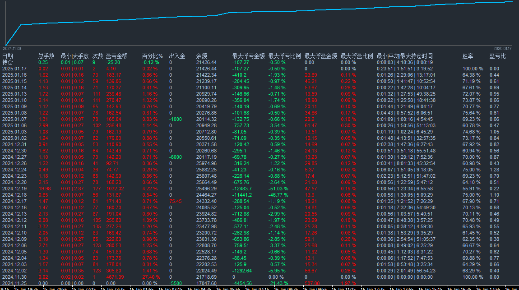Select the 2024.11.25 date row
Image resolution: width=519 pixels, height=290 pixels.
pos(14,283)
